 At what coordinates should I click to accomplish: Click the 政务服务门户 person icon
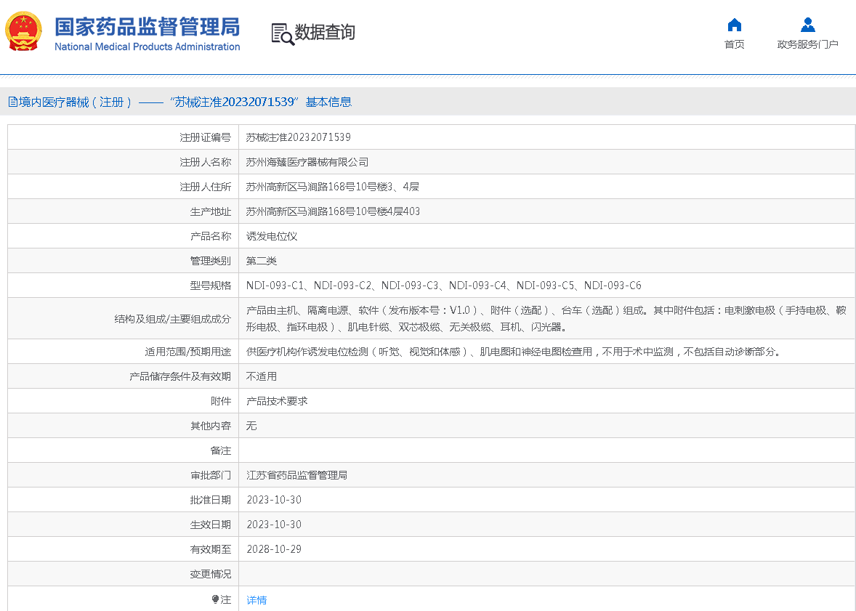pyautogui.click(x=807, y=25)
